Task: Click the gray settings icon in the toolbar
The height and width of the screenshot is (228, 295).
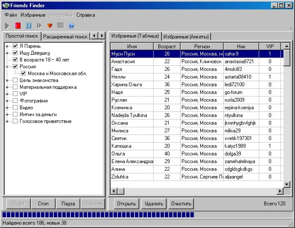Action: (61, 26)
